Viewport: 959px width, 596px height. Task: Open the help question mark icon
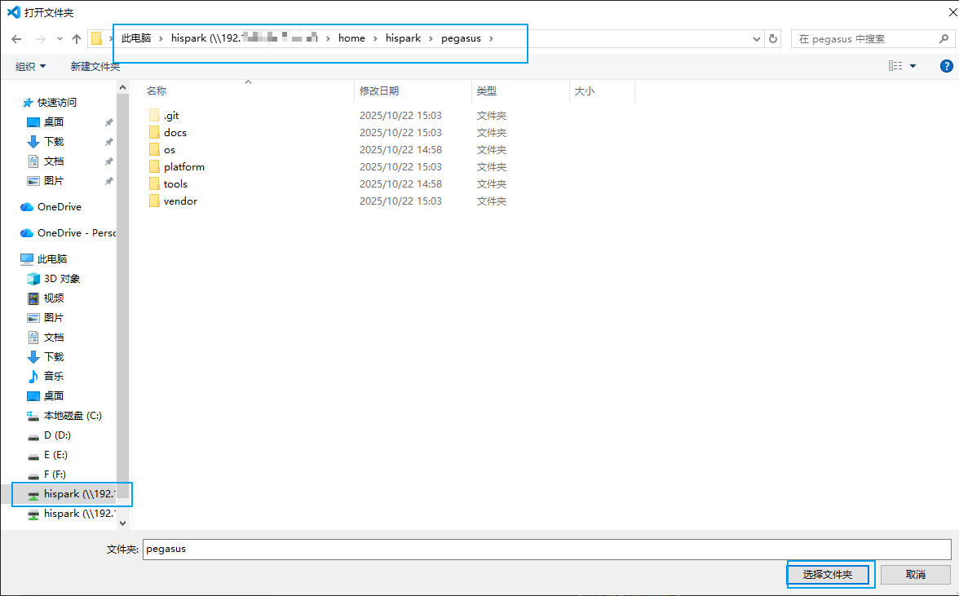[946, 66]
